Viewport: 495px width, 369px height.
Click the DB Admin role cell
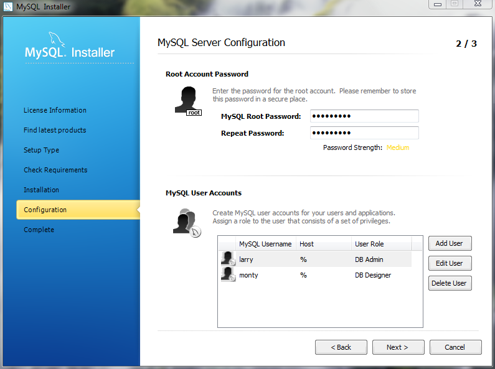point(369,259)
